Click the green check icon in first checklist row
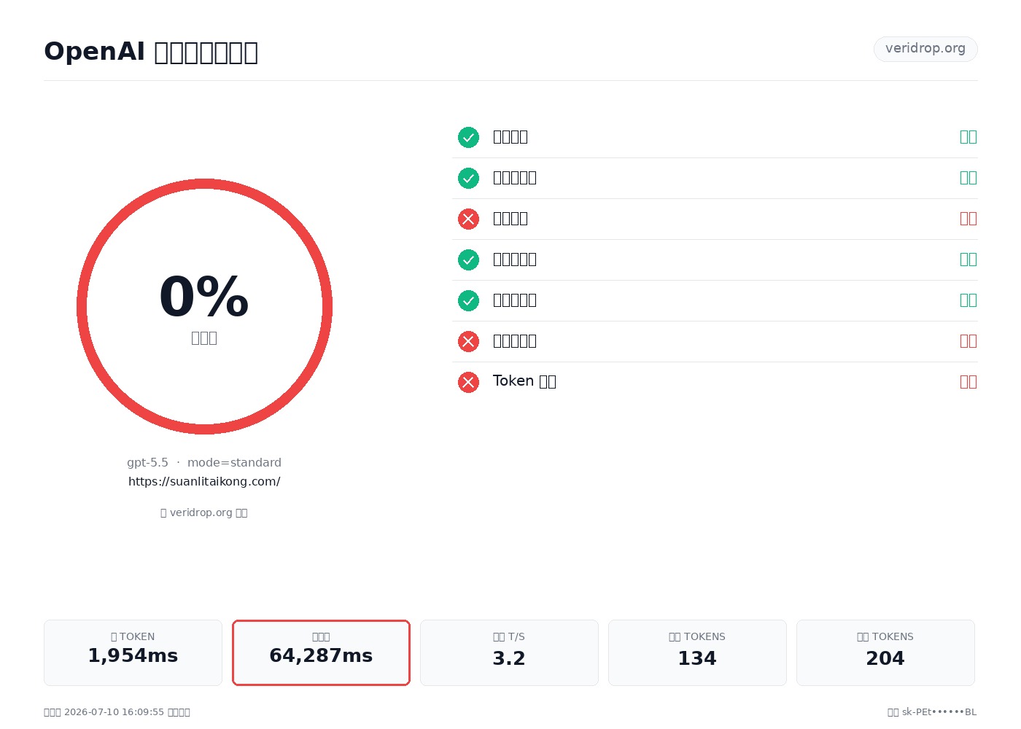This screenshot has height=729, width=1021. 468,137
